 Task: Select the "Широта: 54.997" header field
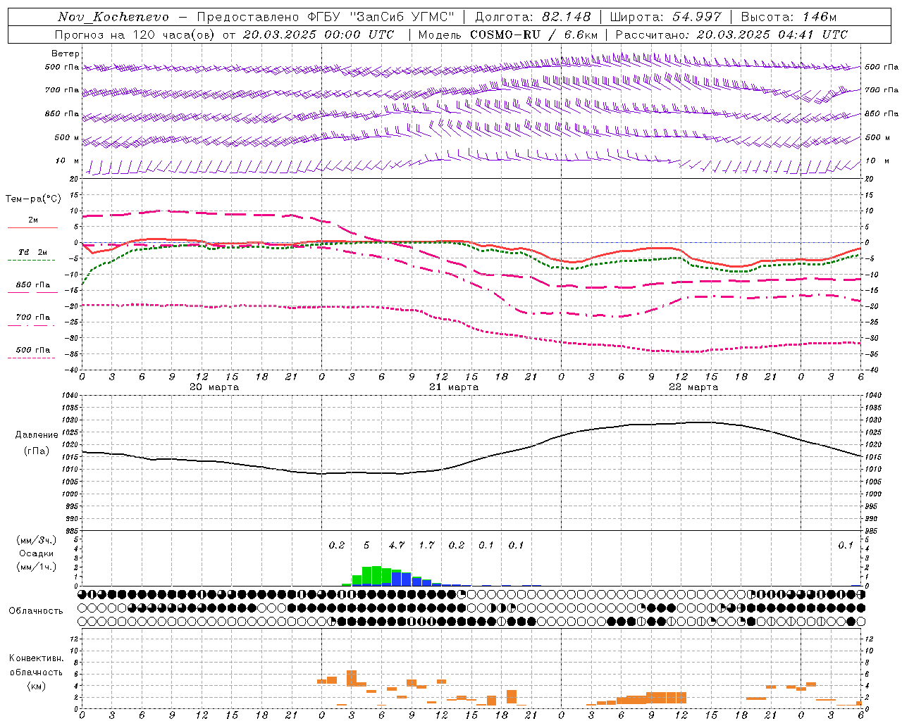click(x=666, y=17)
